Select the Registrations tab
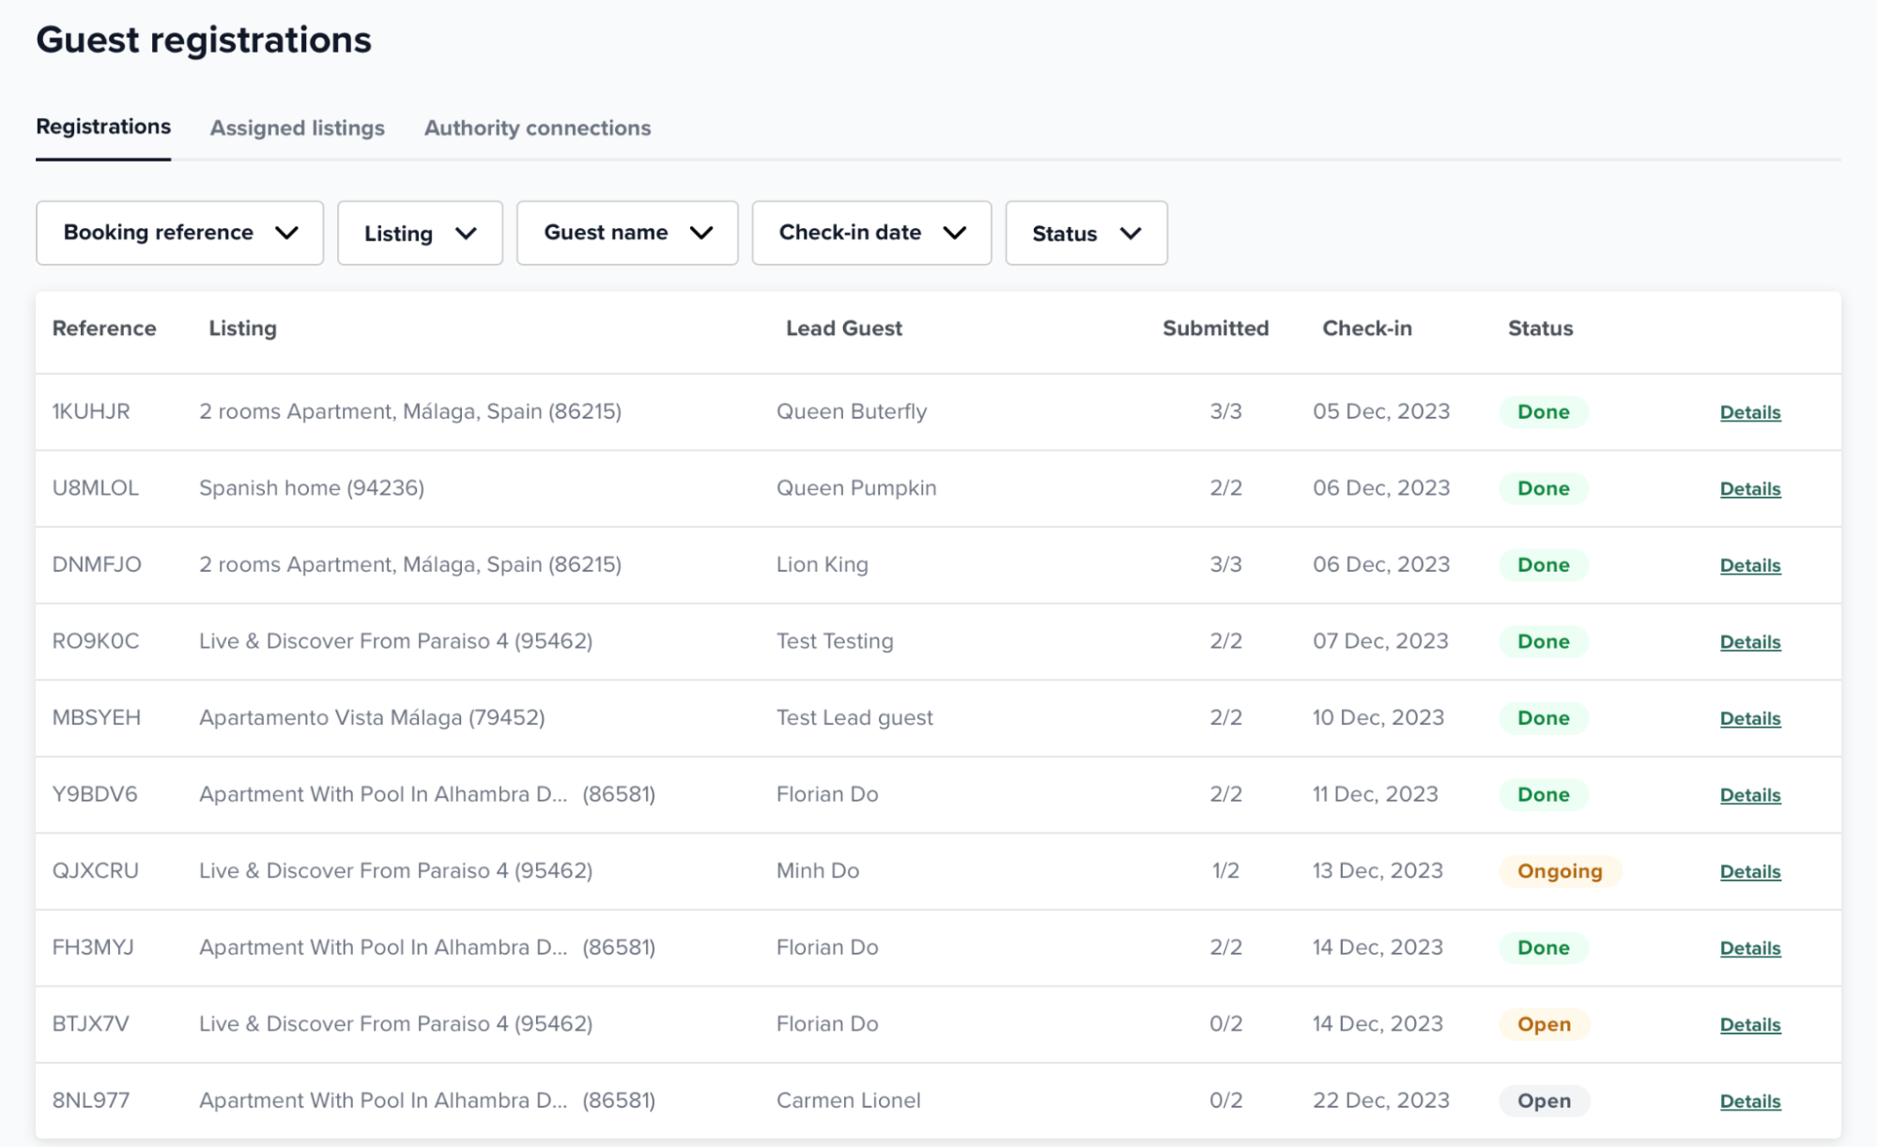The image size is (1877, 1148). coord(103,127)
